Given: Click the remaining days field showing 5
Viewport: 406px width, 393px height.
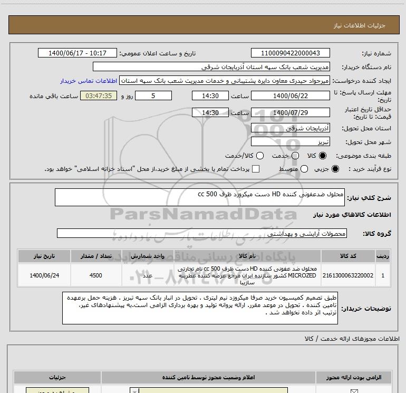Looking at the screenshot, I should coord(153,96).
